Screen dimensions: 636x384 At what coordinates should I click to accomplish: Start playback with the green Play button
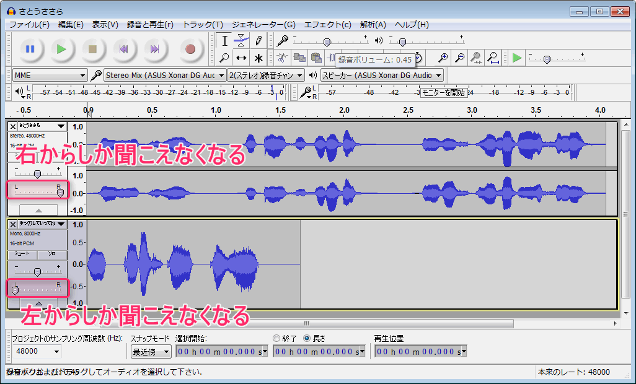click(61, 49)
